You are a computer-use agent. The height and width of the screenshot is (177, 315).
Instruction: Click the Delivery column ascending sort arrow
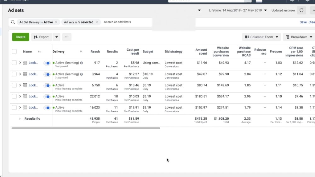tap(81, 52)
